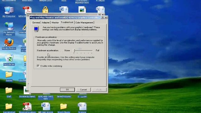This screenshot has width=201, height=113.
Task: Switch to the Monitor tab
Action: click(55, 23)
